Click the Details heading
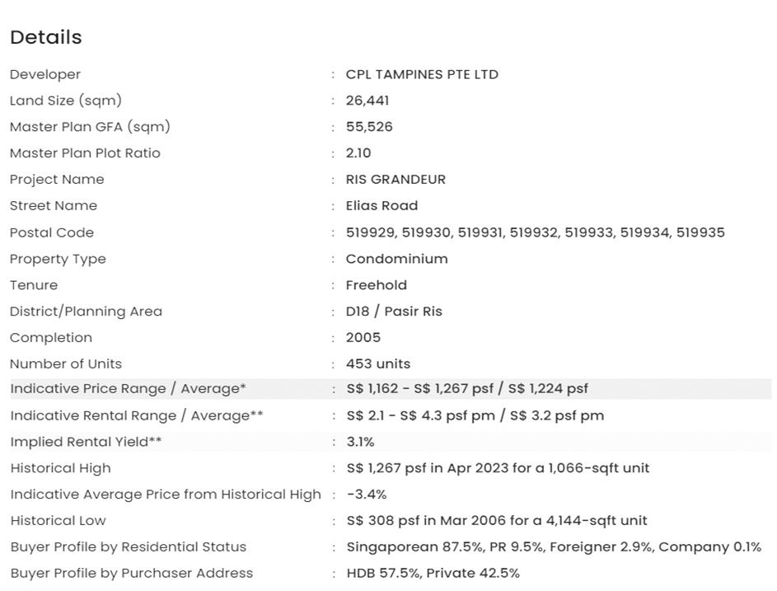The image size is (777, 591). [46, 37]
